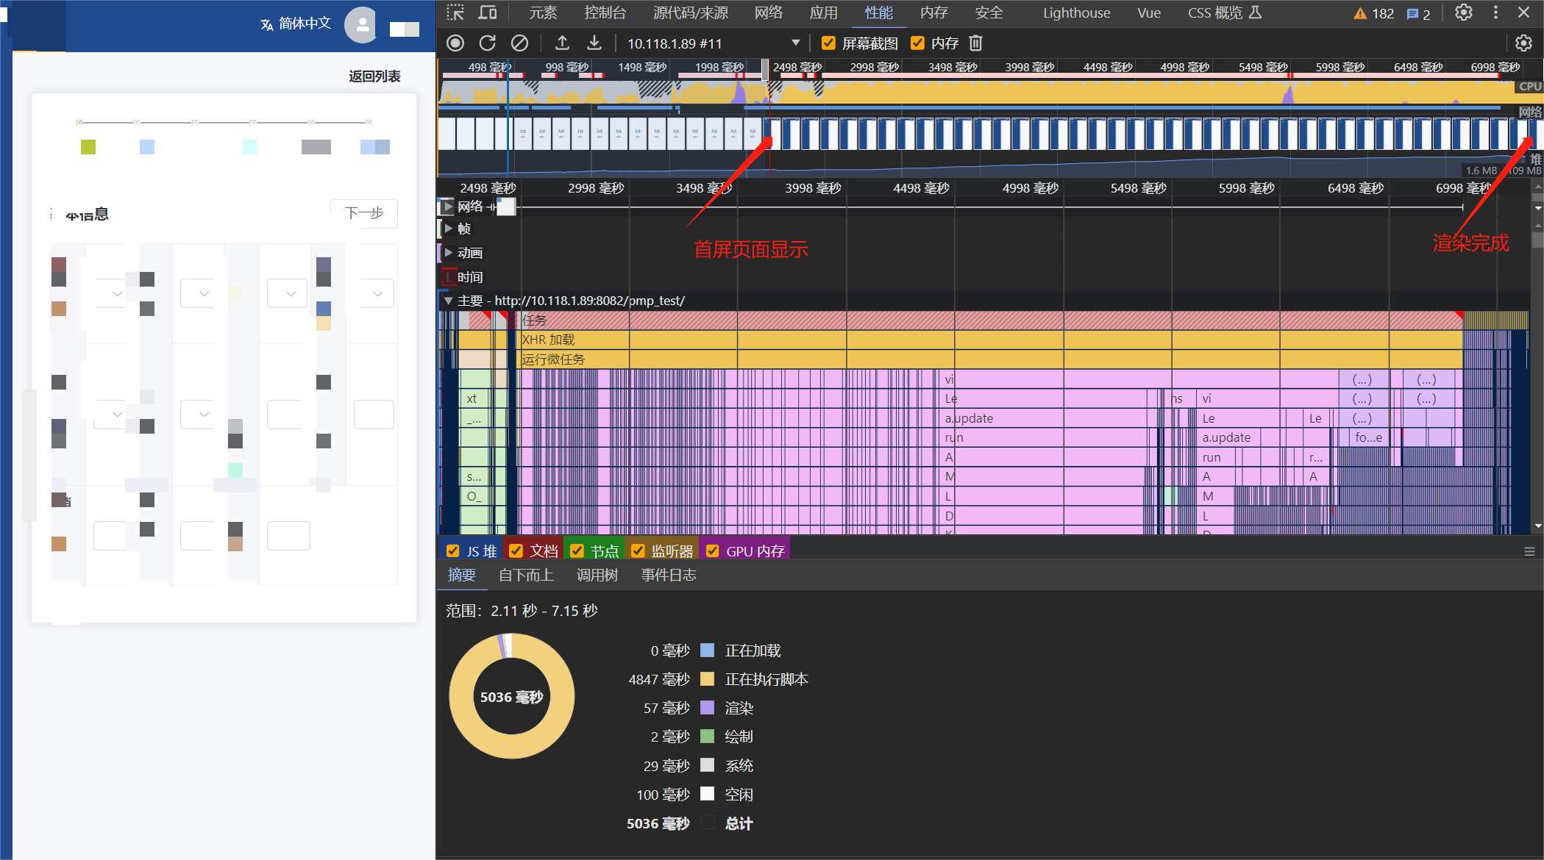The height and width of the screenshot is (860, 1544).
Task: Open the 应用 tab
Action: coord(824,12)
